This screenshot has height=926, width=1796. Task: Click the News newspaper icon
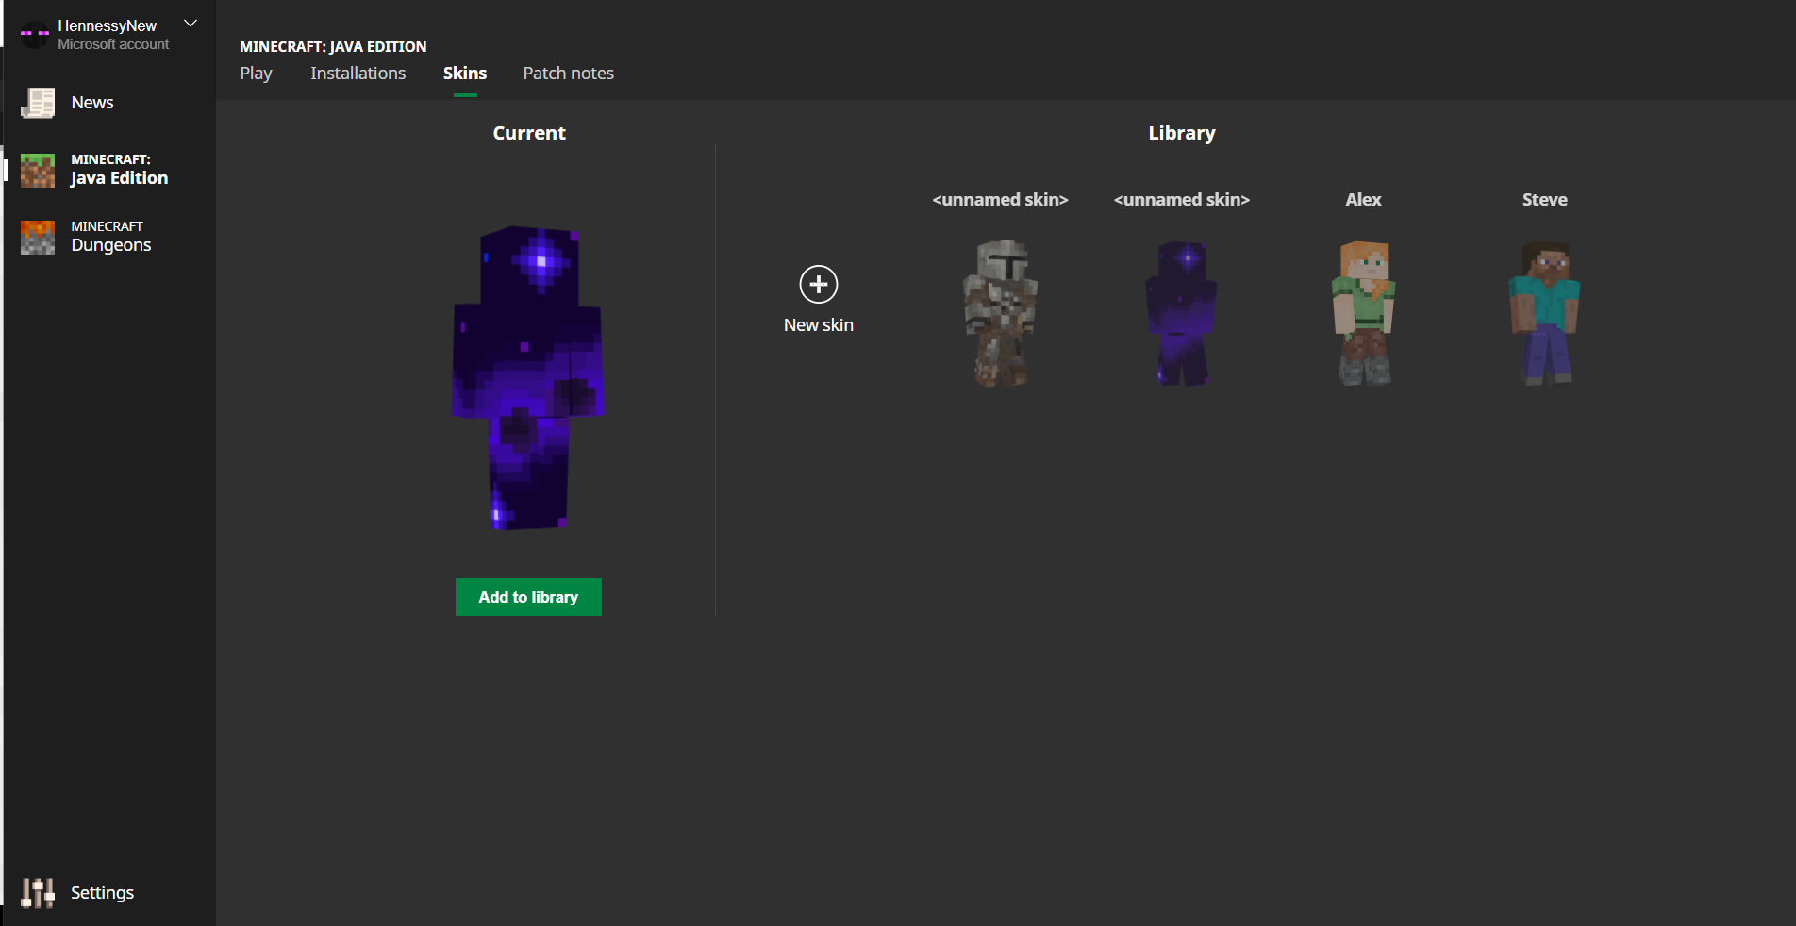(38, 103)
